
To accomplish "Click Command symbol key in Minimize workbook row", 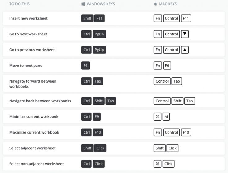I will [x=157, y=116].
